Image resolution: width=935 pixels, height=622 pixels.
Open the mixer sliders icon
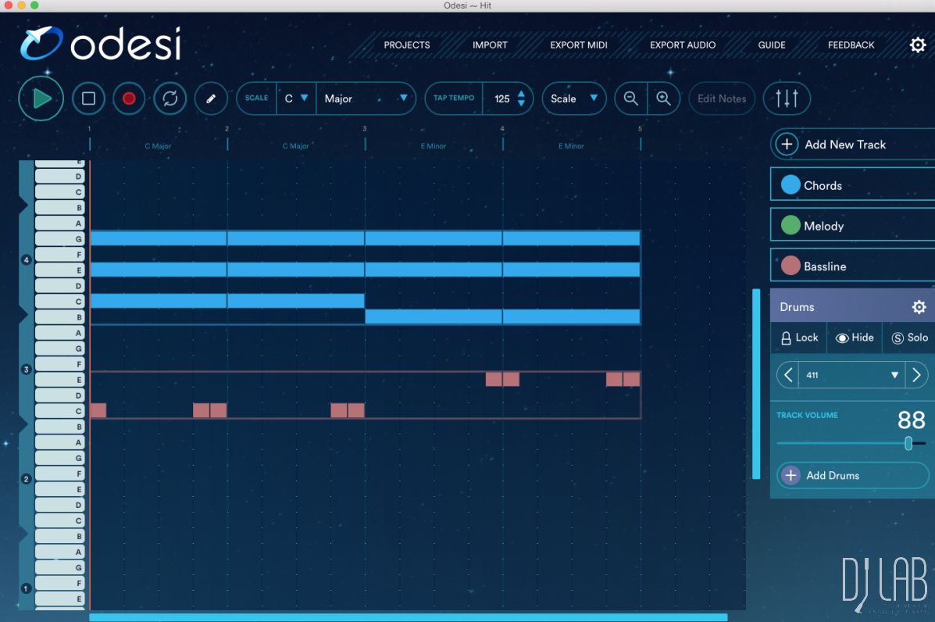point(787,98)
